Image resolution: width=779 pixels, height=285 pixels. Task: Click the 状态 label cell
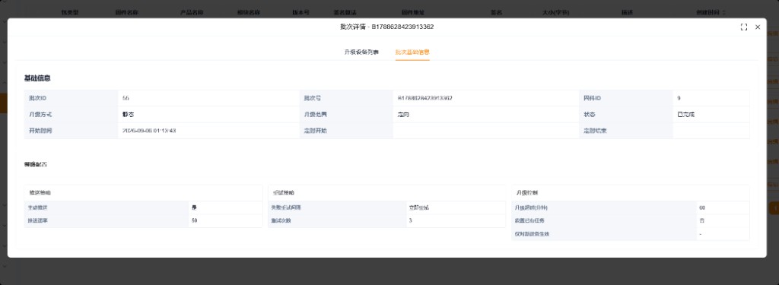(627, 115)
